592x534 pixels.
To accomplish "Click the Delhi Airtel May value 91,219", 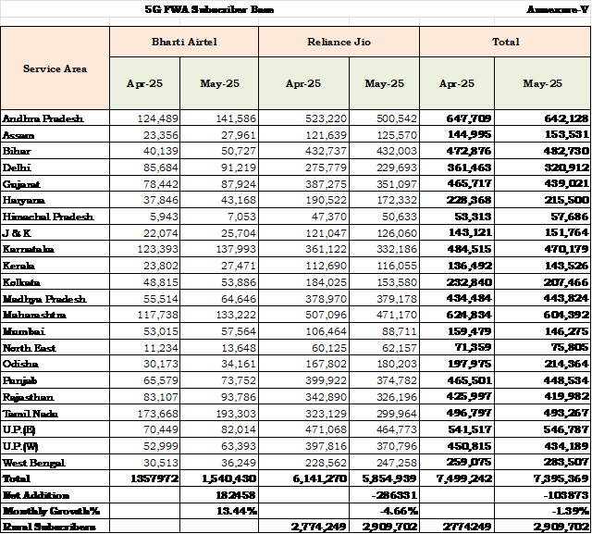I will point(239,168).
